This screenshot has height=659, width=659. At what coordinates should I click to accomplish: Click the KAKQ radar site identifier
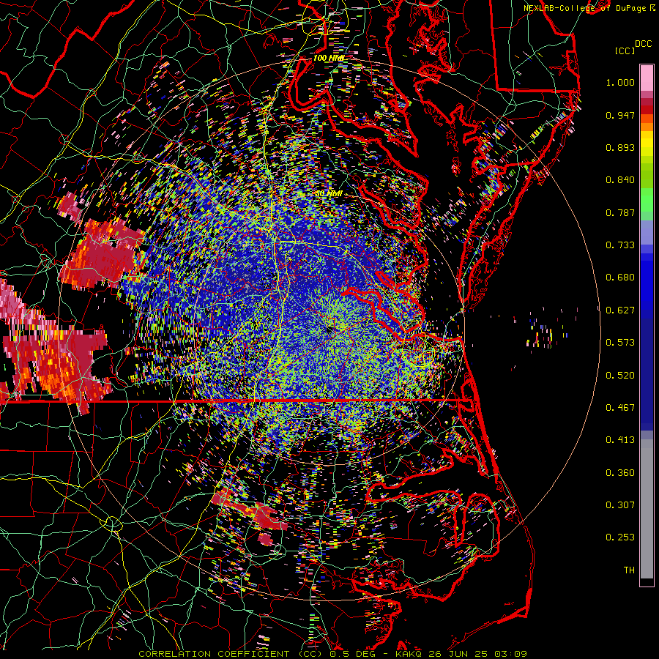coord(410,654)
